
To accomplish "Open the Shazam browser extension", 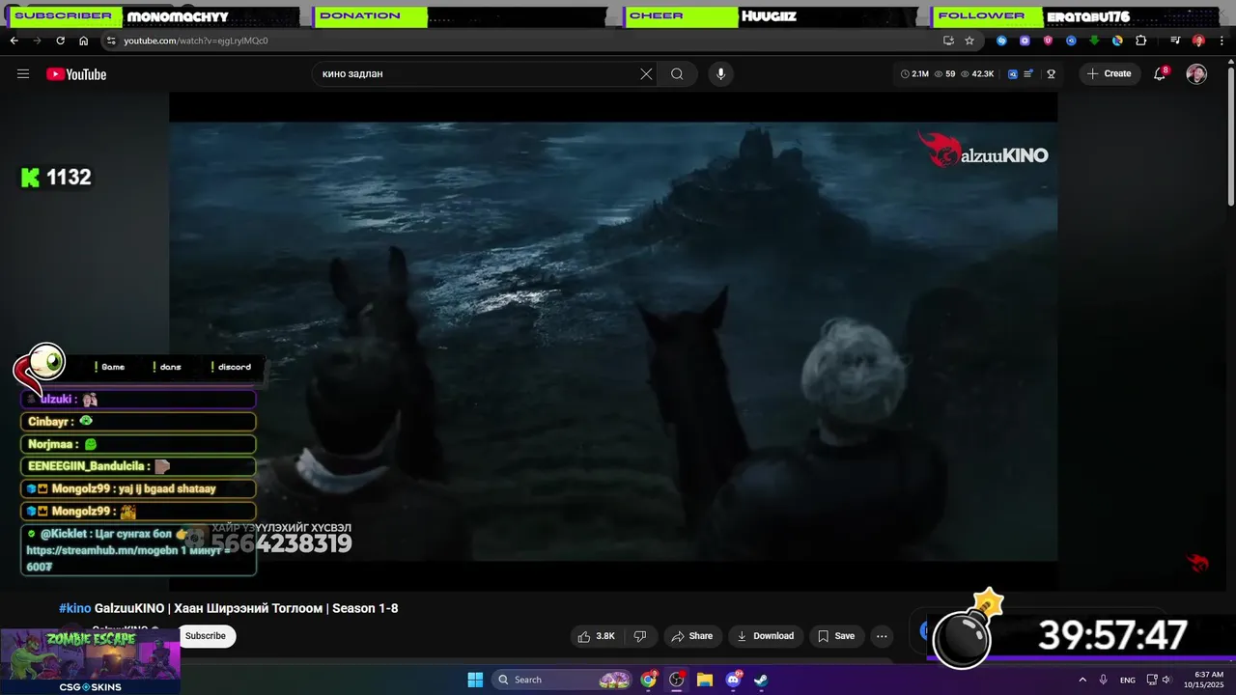I will pyautogui.click(x=1001, y=41).
